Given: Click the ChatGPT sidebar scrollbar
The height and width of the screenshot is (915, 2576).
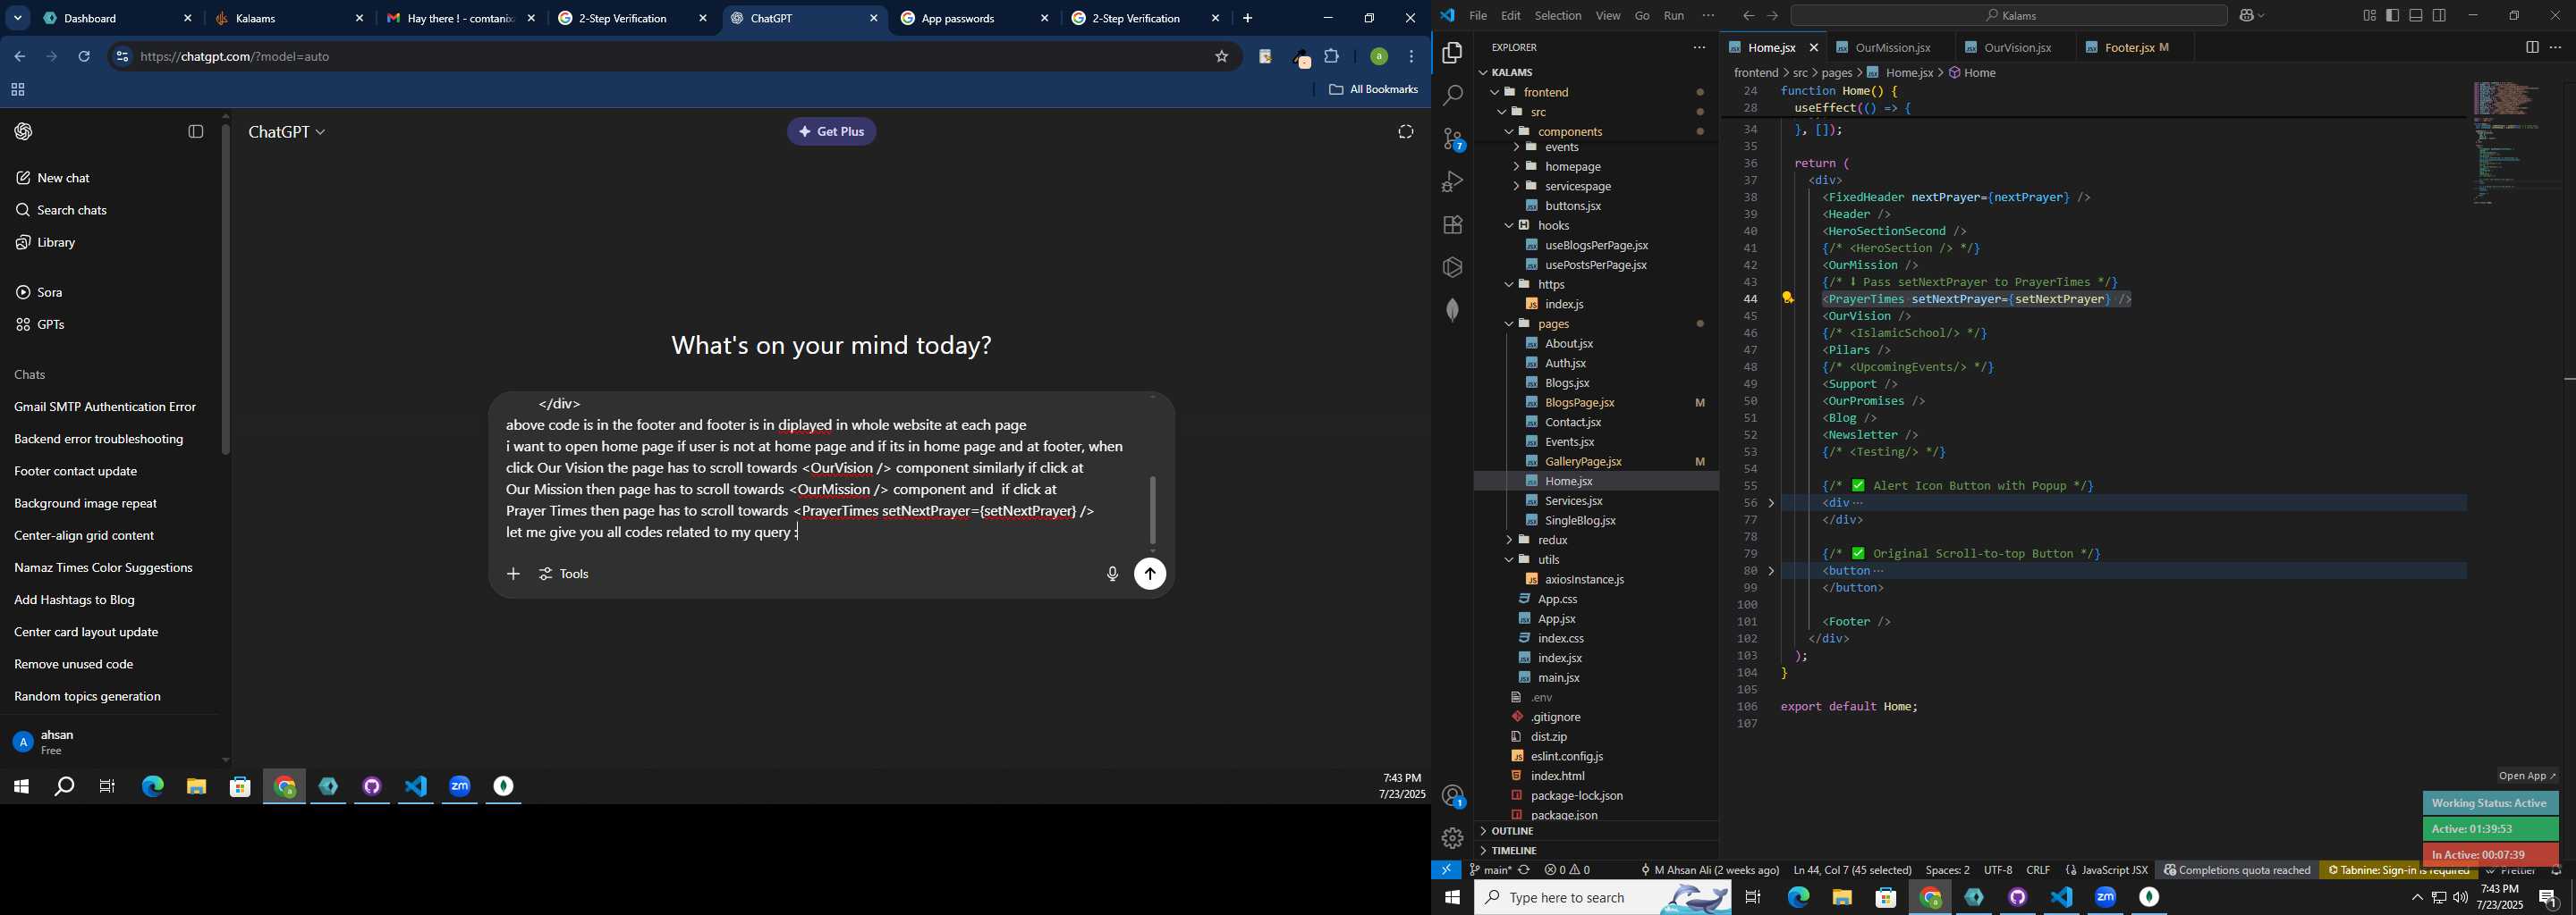Looking at the screenshot, I should tap(226, 290).
